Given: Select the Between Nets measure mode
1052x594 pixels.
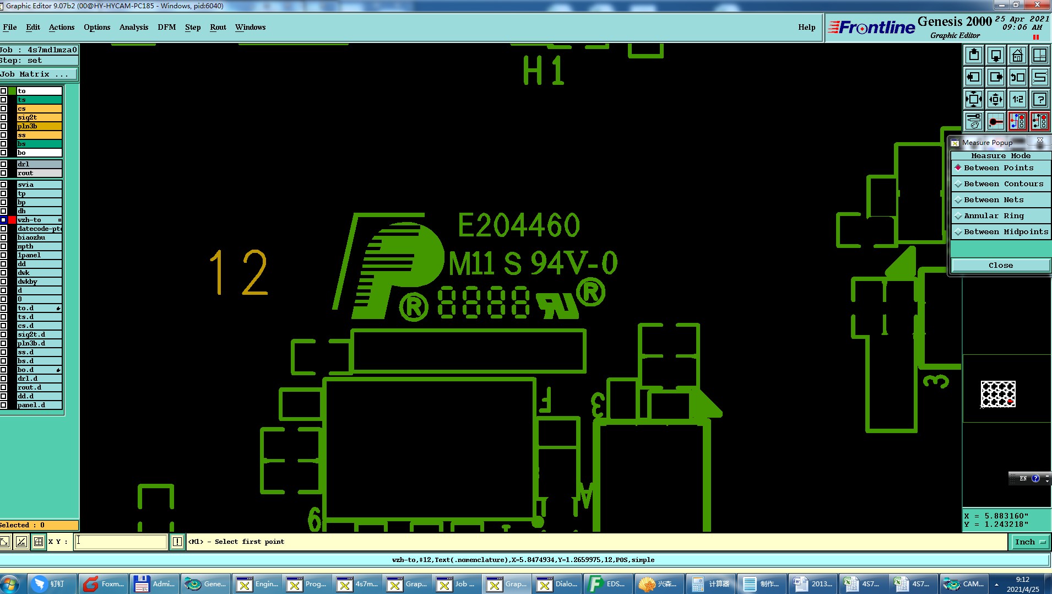Looking at the screenshot, I should pyautogui.click(x=1000, y=200).
